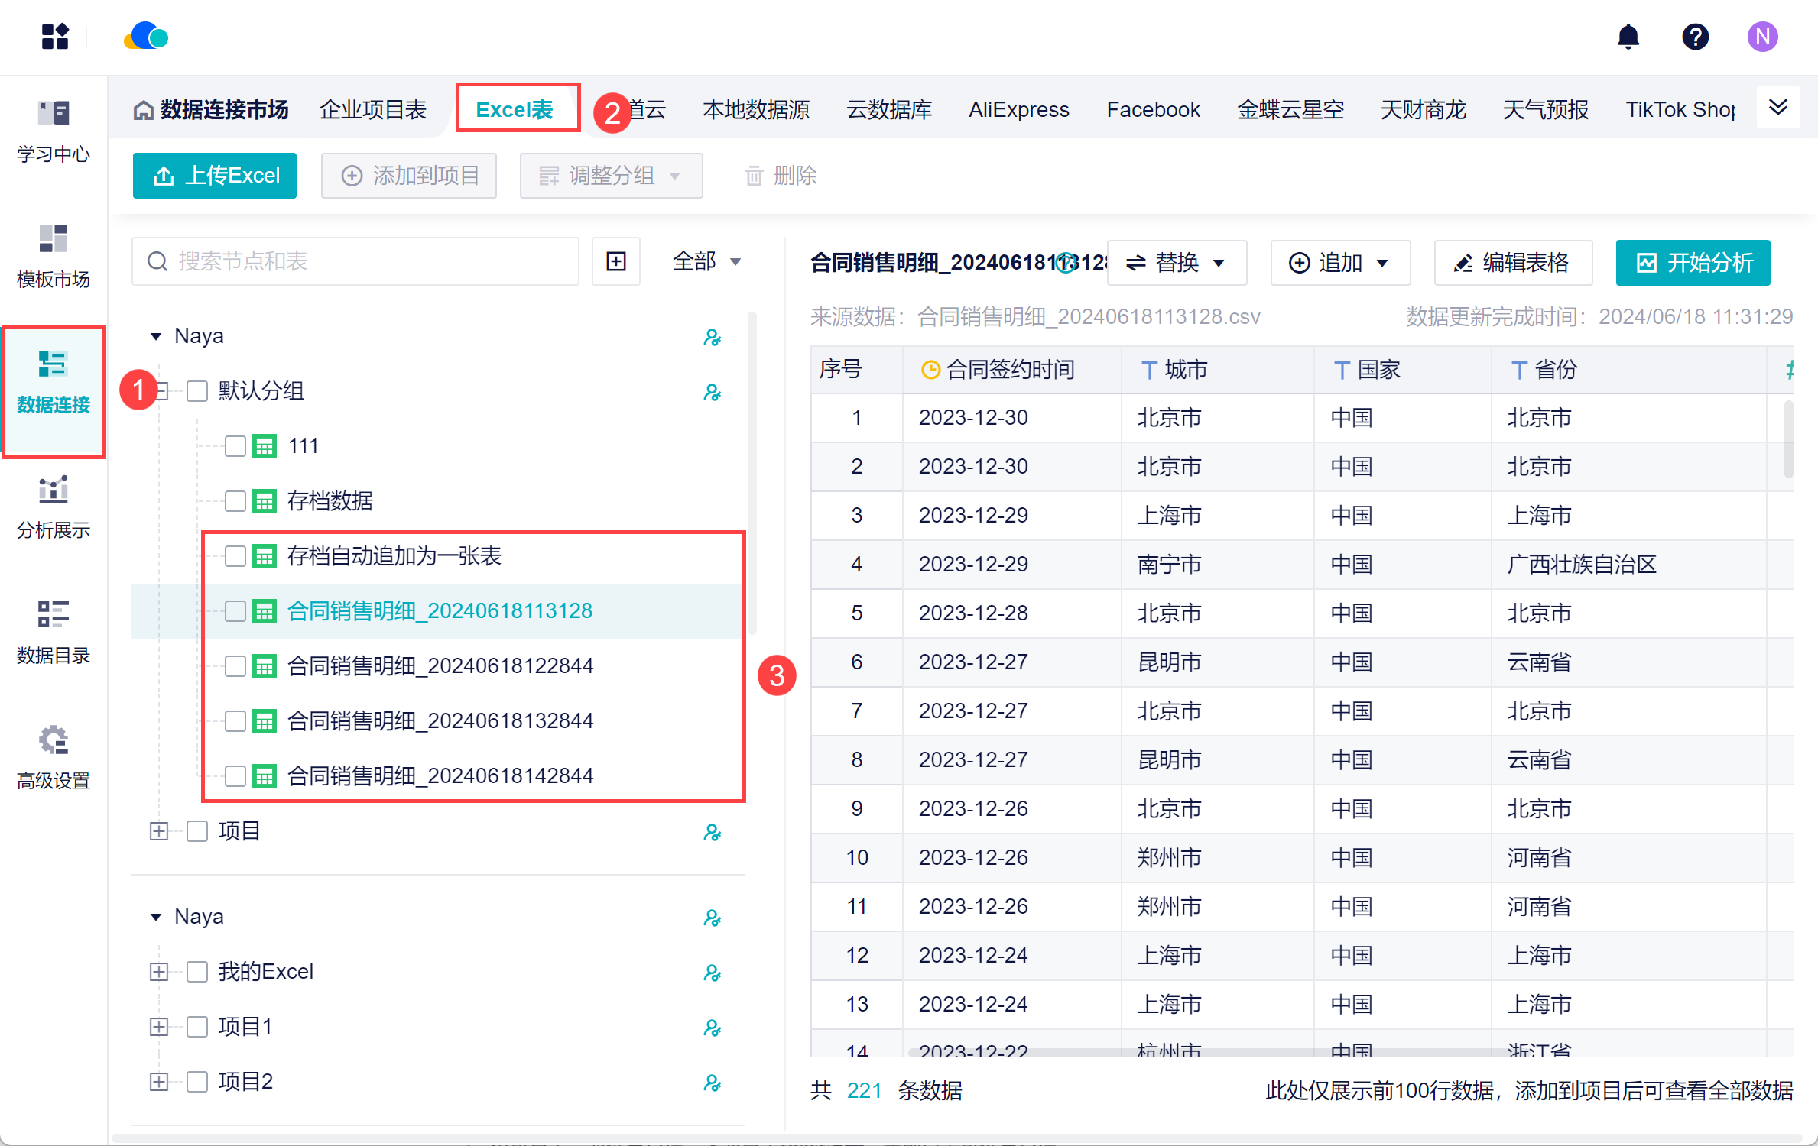Select the 默认分组 group checkbox
1818x1146 pixels.
point(197,390)
